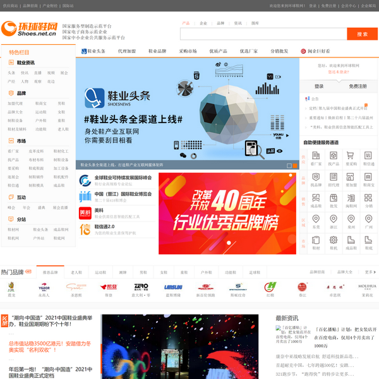The width and height of the screenshot is (379, 379).
Task: Click the 环球鞋网 Shoes.net.cn logo
Action: click(29, 29)
